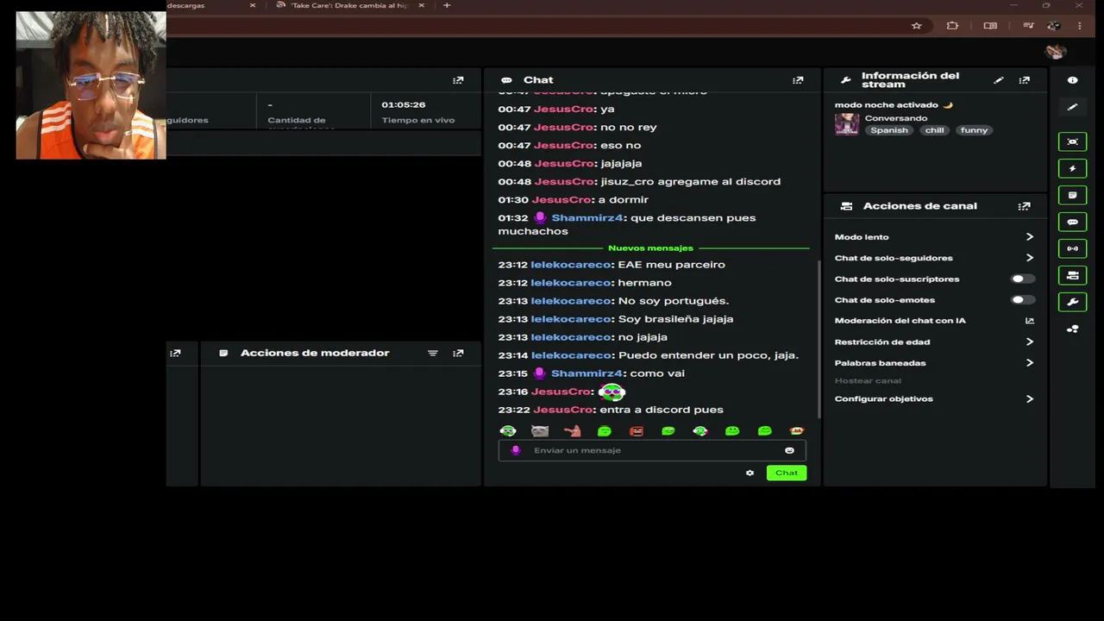Click the 'modo noche activado' stream title
Image resolution: width=1104 pixels, height=621 pixels.
click(894, 105)
